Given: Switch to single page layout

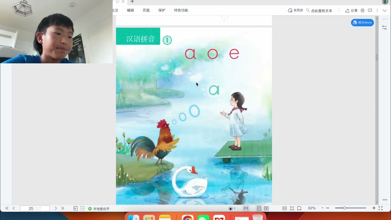Looking at the screenshot, I should [259, 208].
